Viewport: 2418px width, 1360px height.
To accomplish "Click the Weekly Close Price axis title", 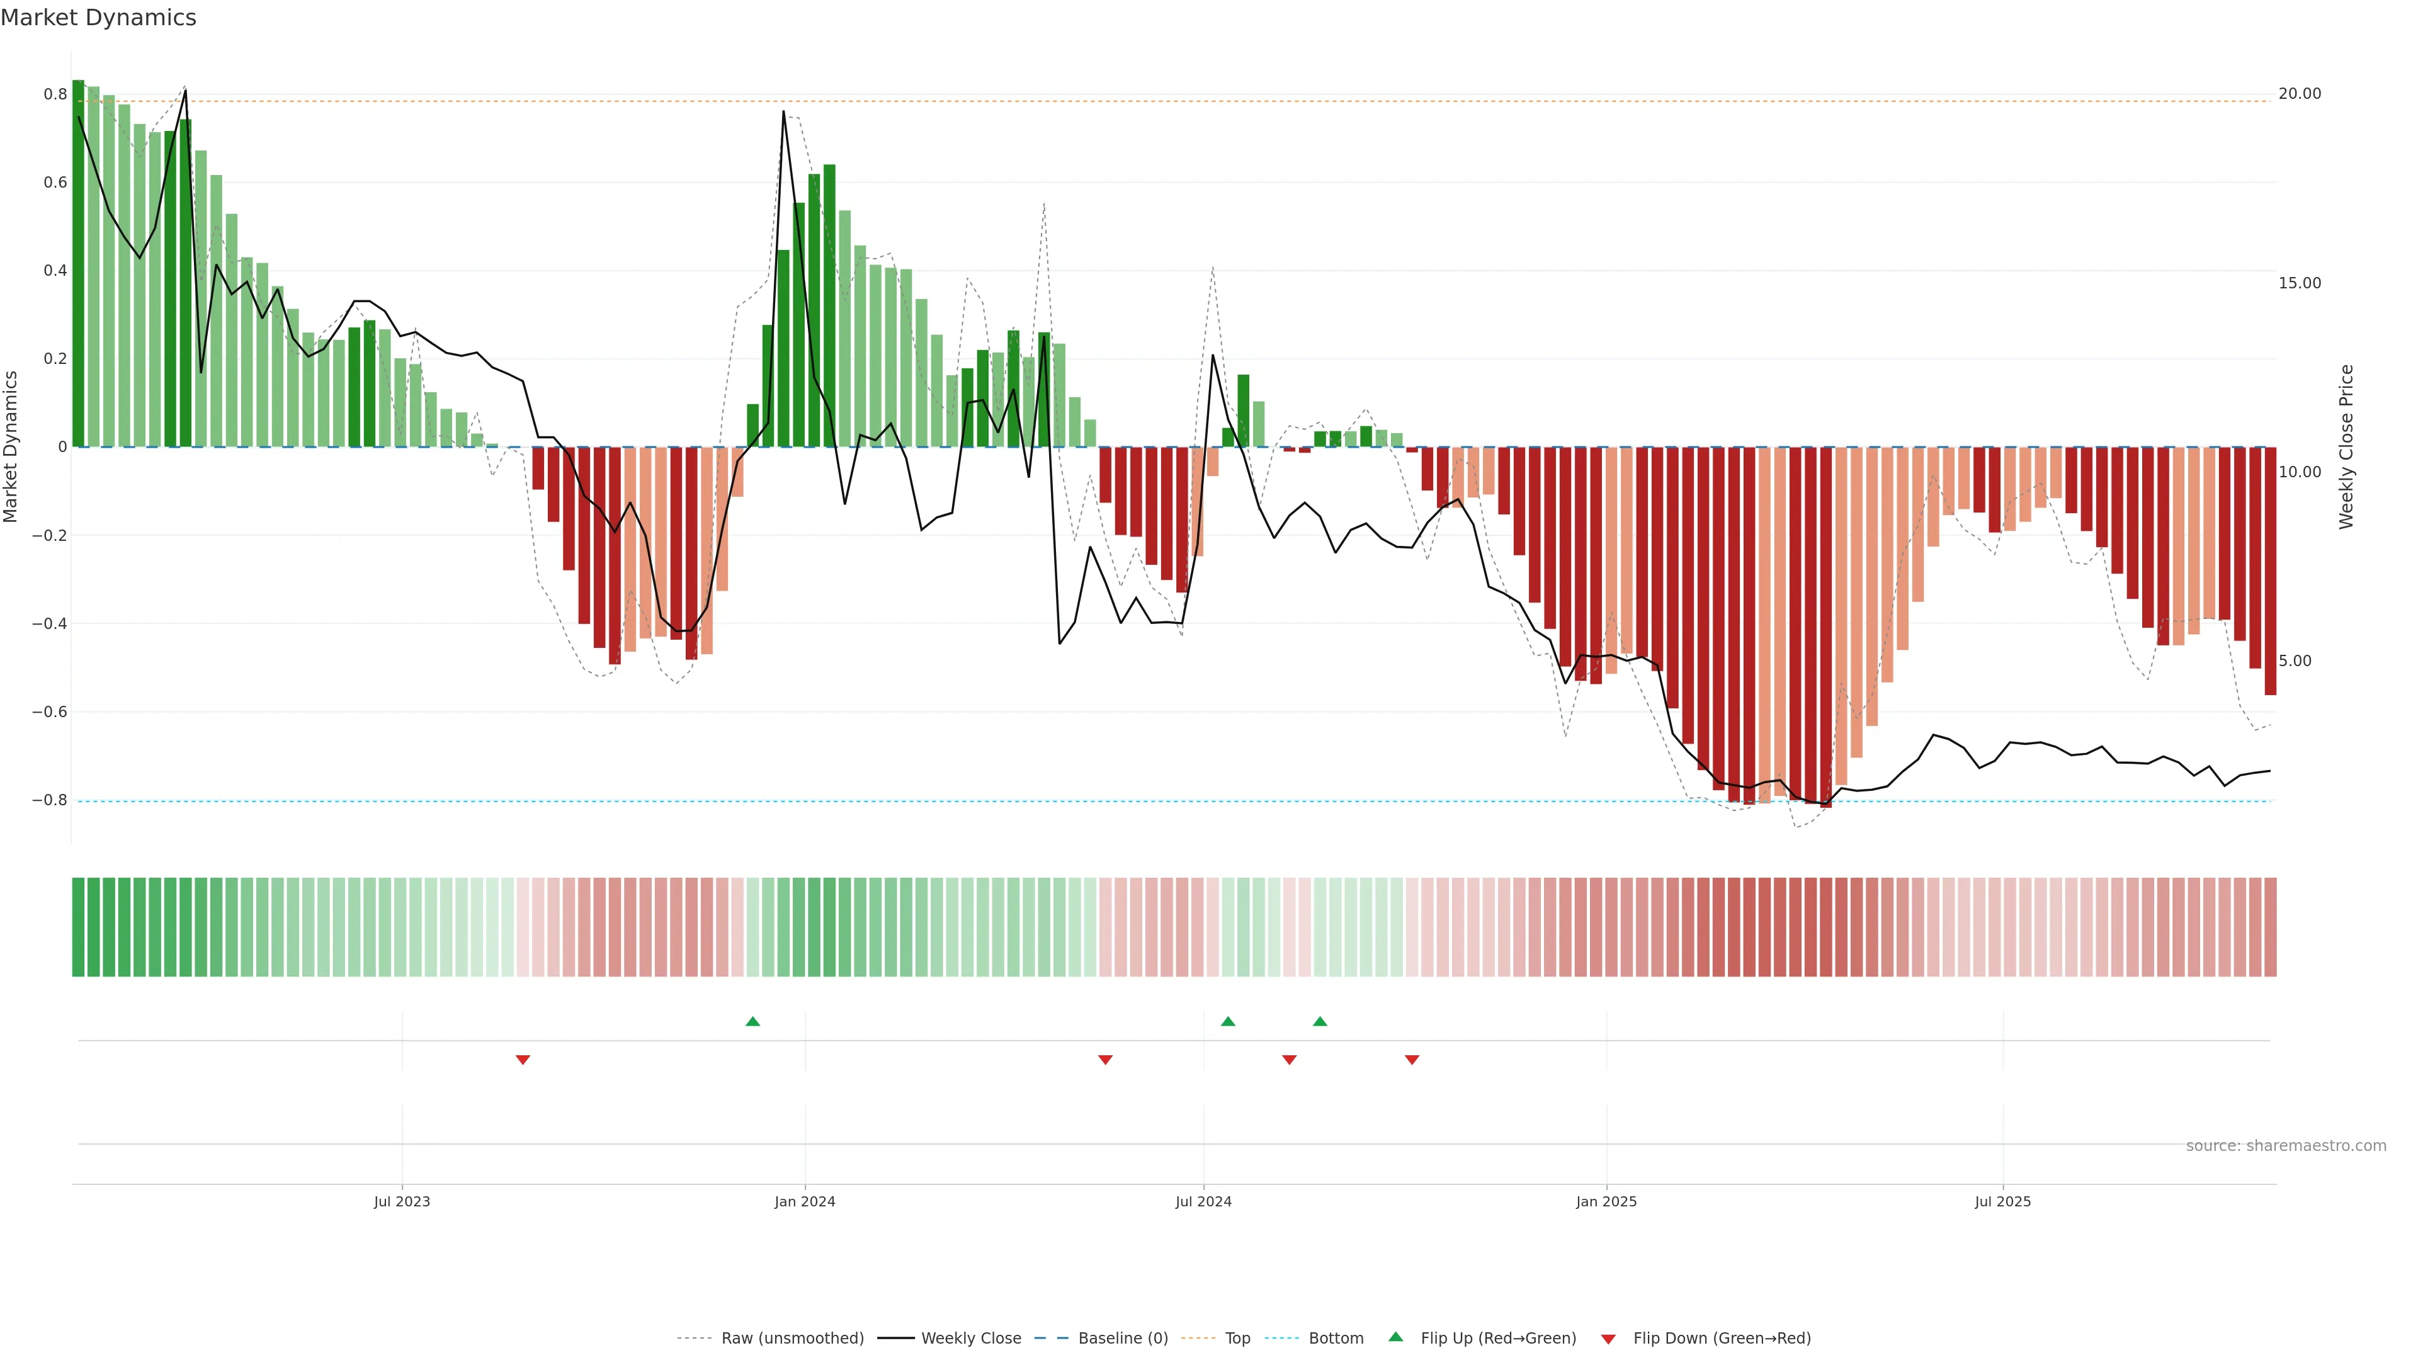I will (2346, 447).
